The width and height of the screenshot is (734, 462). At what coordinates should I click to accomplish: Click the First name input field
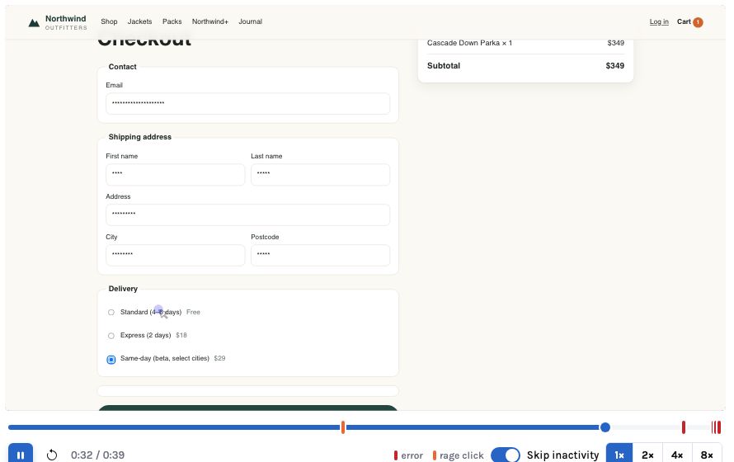(x=175, y=175)
